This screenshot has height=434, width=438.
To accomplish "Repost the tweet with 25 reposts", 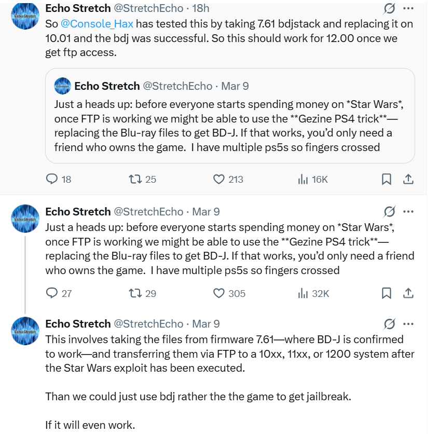I will coord(136,179).
